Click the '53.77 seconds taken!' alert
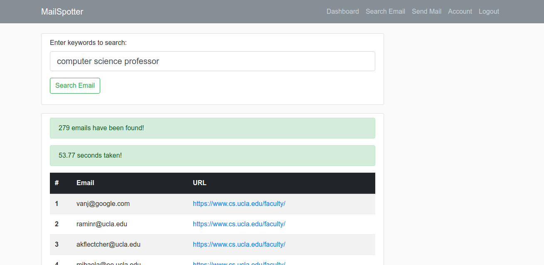Viewport: 544px width, 265px height. tap(212, 156)
